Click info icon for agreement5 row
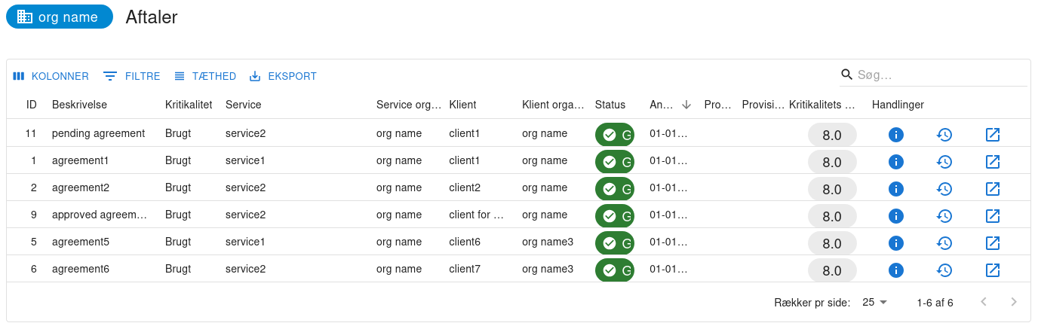The image size is (1038, 323). tap(895, 243)
